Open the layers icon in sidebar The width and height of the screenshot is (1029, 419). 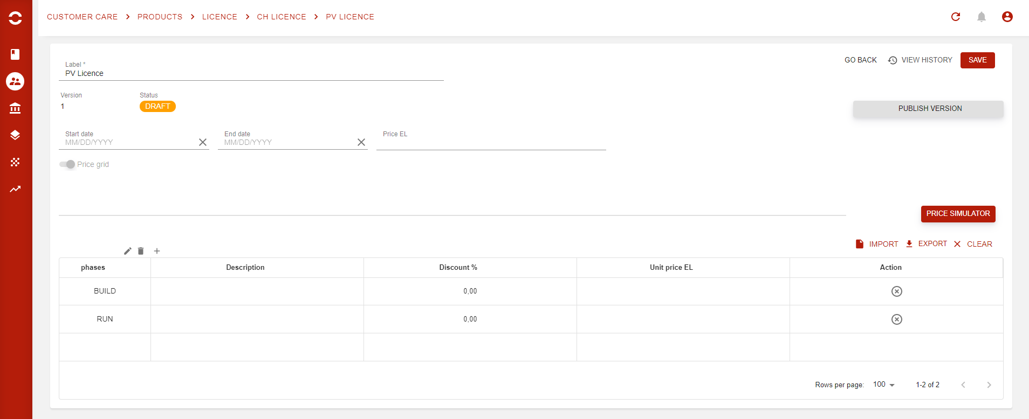pos(15,135)
